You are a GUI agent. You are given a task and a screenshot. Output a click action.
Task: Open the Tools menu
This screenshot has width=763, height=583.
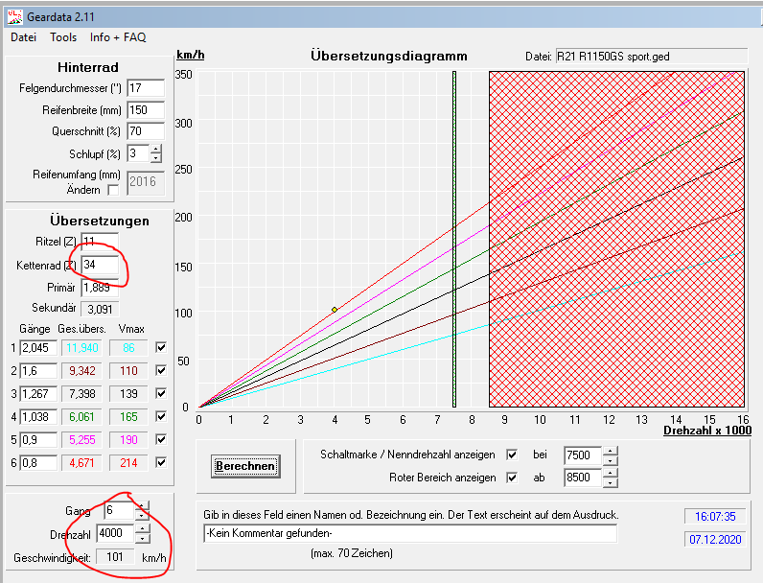click(63, 37)
